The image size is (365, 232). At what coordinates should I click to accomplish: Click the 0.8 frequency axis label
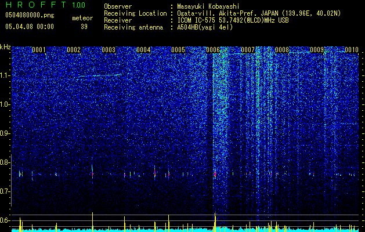tap(5, 162)
